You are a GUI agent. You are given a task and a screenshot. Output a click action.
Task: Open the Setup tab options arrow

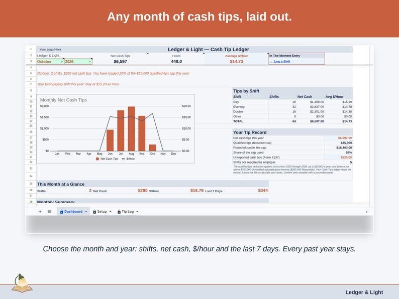click(110, 211)
